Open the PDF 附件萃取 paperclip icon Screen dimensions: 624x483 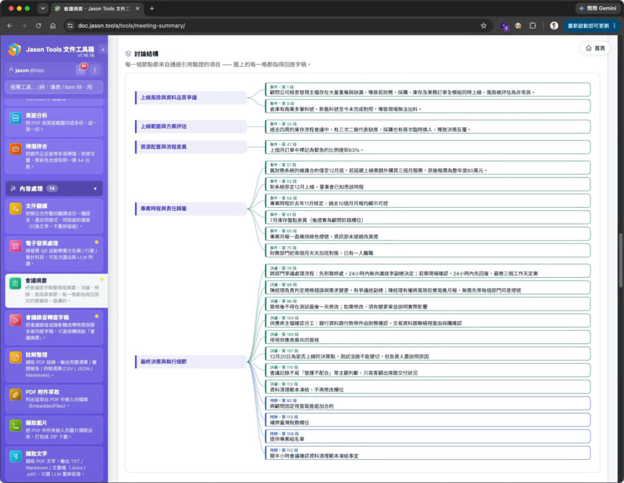(15, 395)
